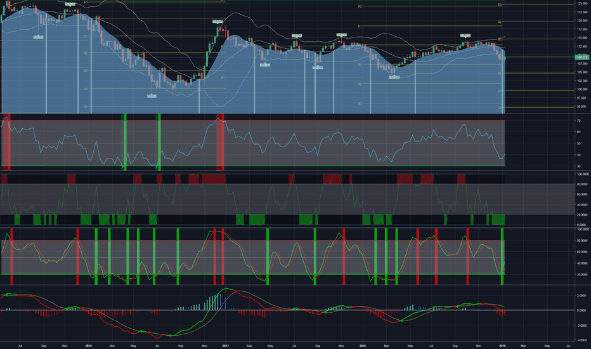This screenshot has height=349, width=591.
Task: Click the RSI axis value 60
Action: coord(579,132)
